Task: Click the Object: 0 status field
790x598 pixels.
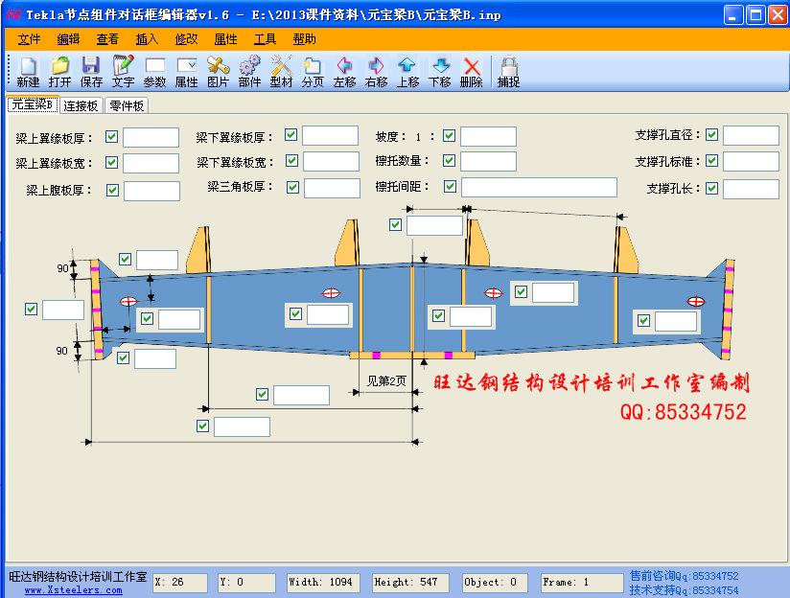Action: pos(496,583)
